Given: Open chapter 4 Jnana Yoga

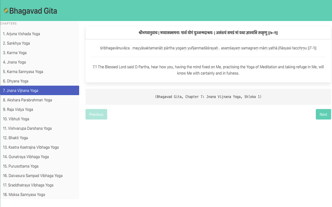Looking at the screenshot, I should 40,62.
